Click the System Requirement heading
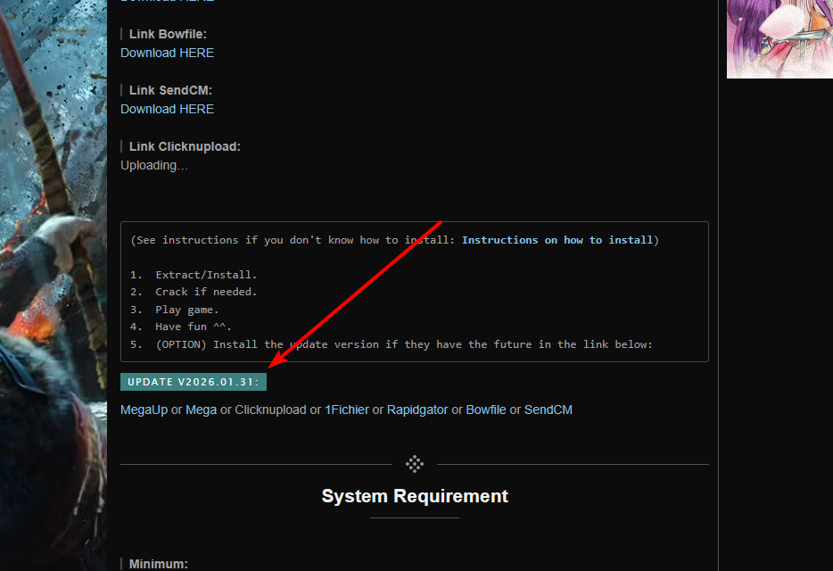Viewport: 833px width, 571px height. (x=415, y=496)
